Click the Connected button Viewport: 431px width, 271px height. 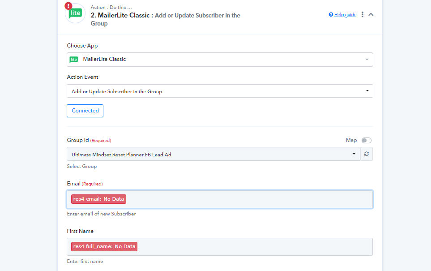tap(85, 111)
